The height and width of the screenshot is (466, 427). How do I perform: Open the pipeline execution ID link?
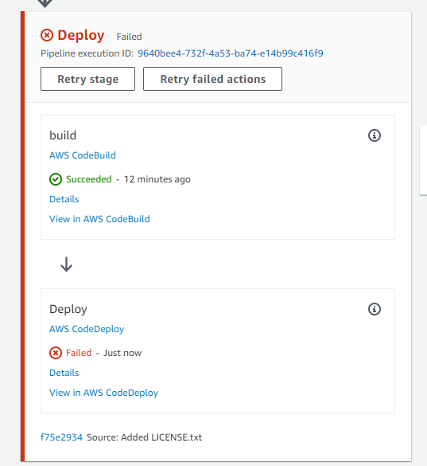point(231,53)
